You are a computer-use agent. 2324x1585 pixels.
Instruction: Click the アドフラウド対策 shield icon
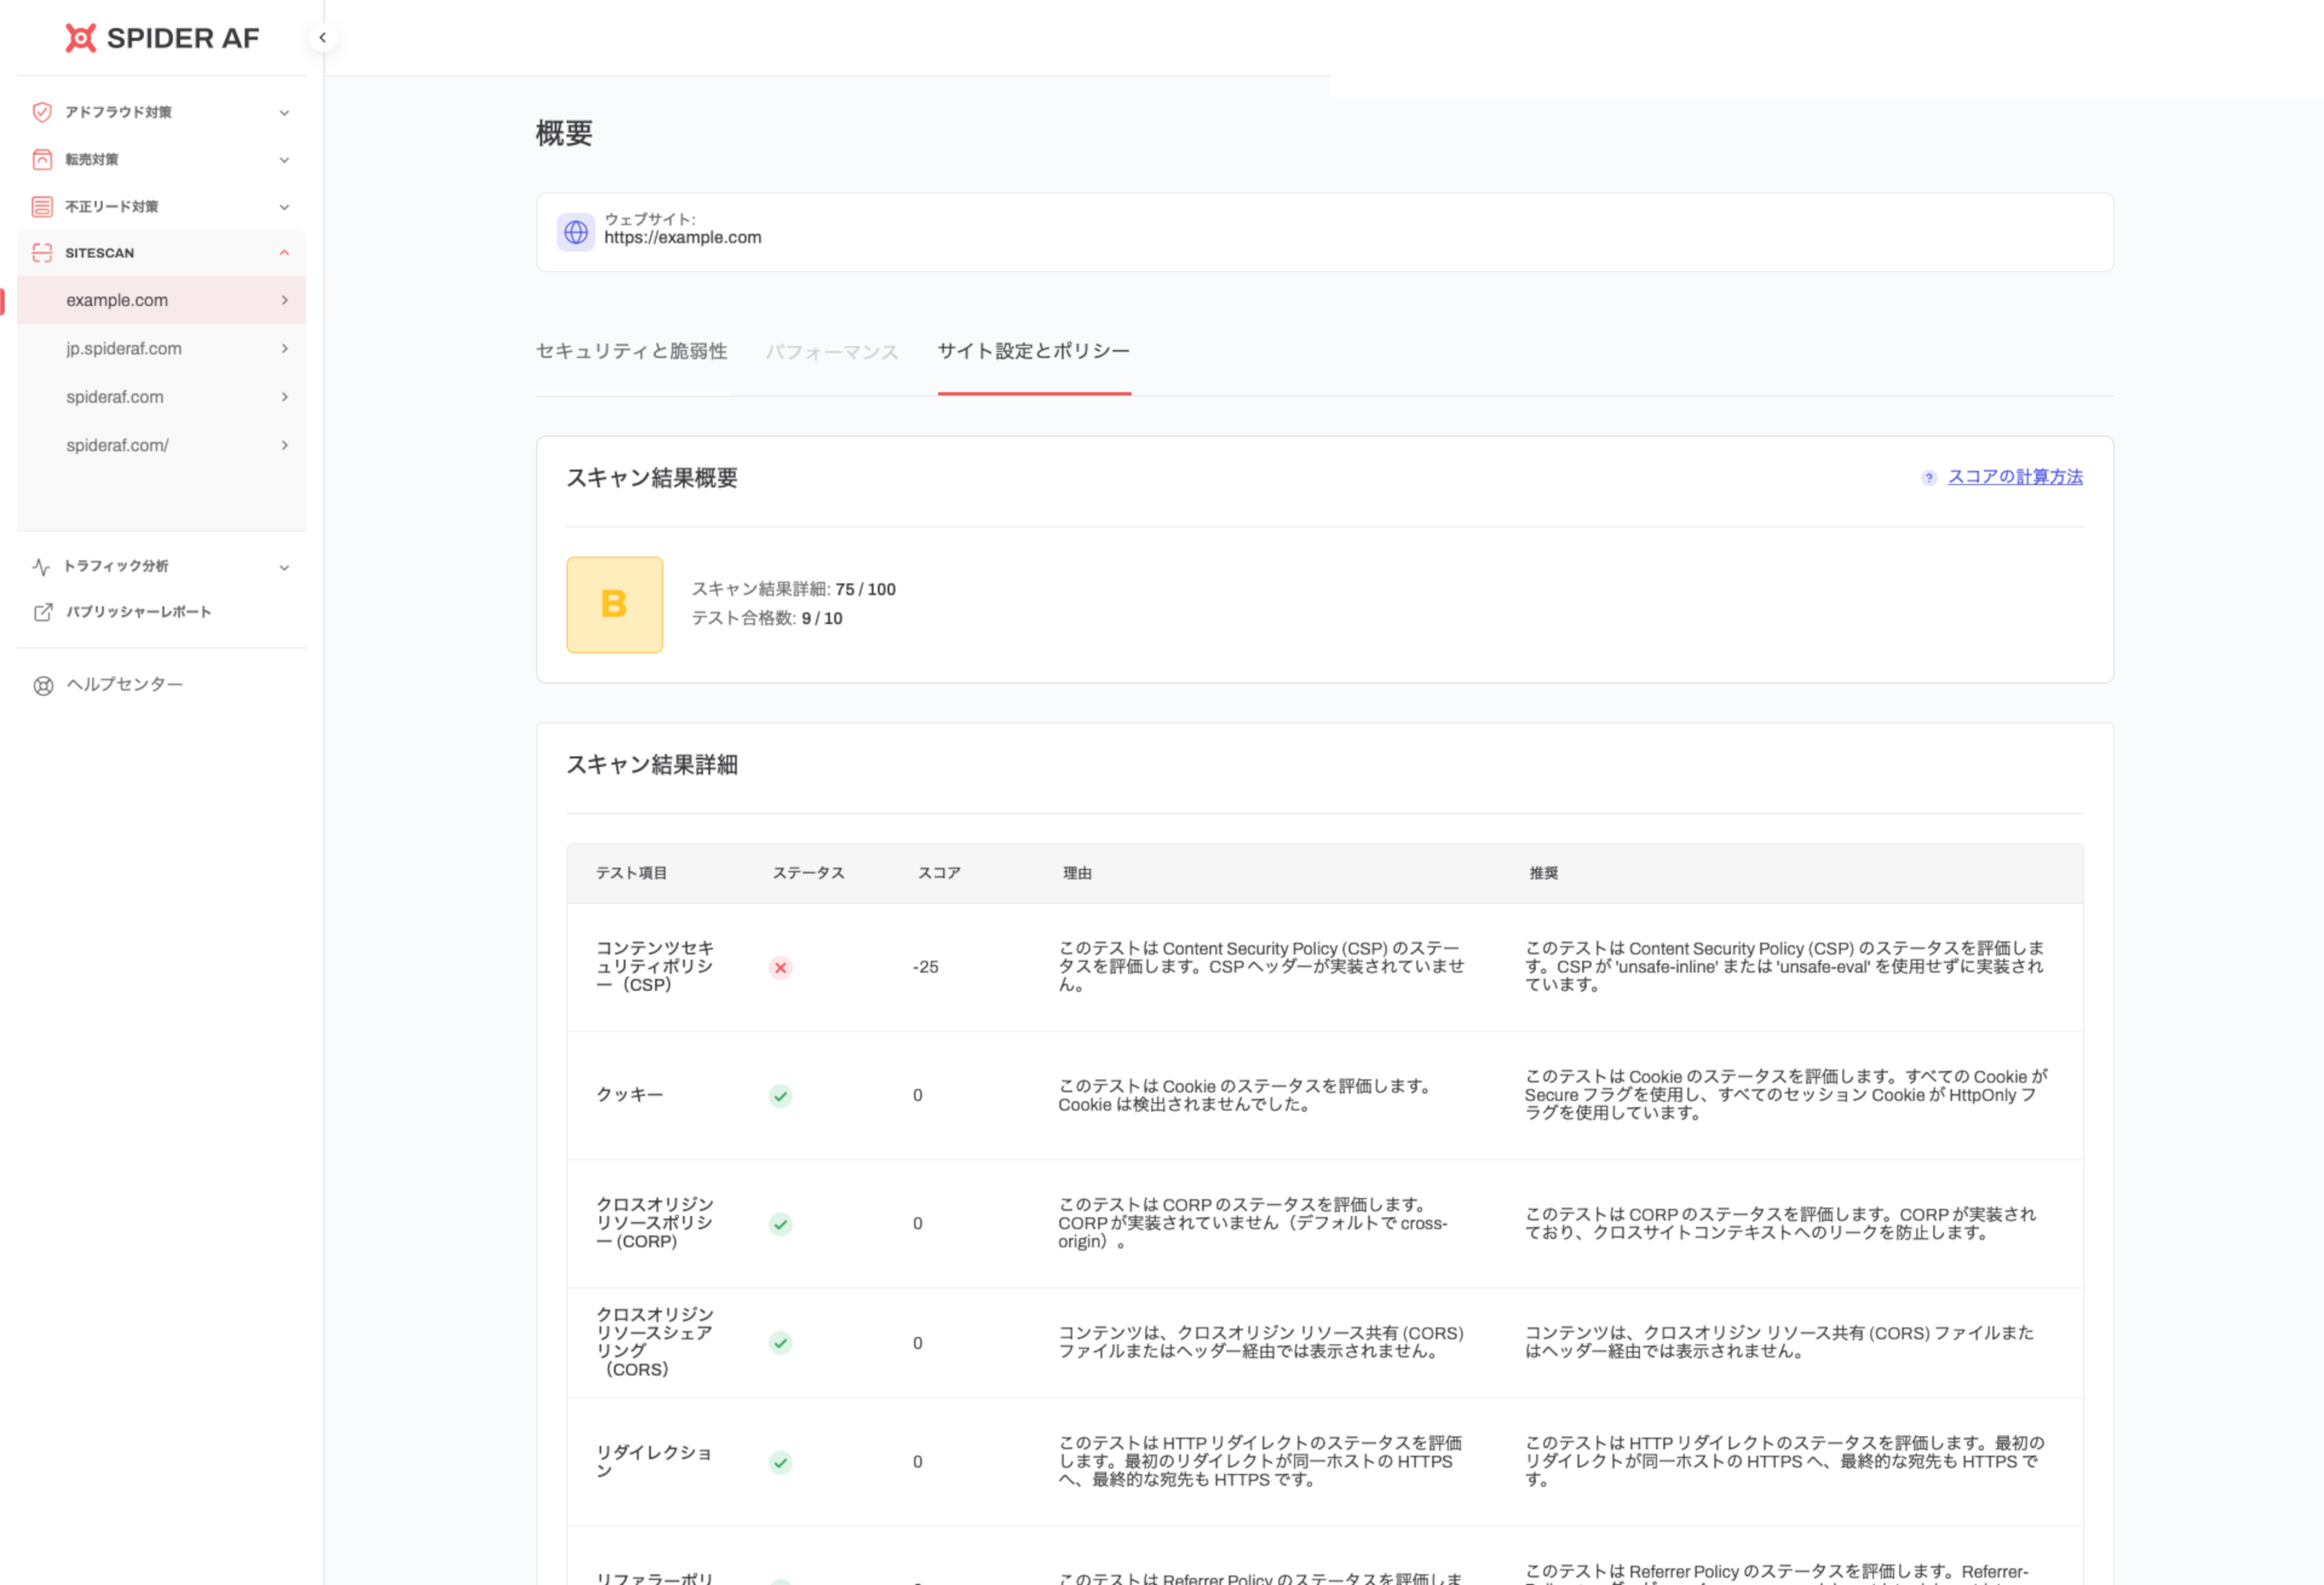coord(42,112)
